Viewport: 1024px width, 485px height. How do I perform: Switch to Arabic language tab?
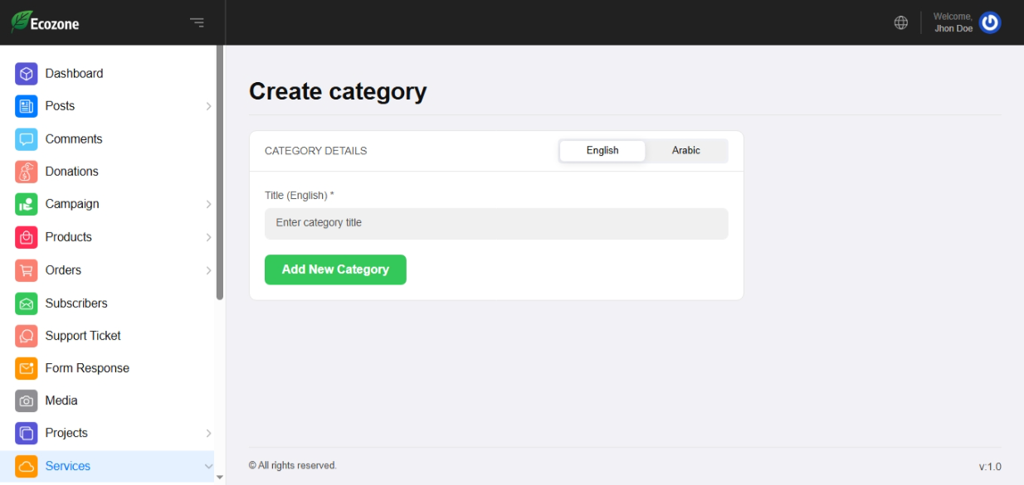(685, 151)
